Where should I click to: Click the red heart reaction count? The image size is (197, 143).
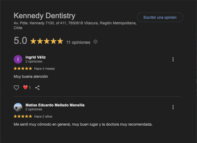(x=27, y=88)
